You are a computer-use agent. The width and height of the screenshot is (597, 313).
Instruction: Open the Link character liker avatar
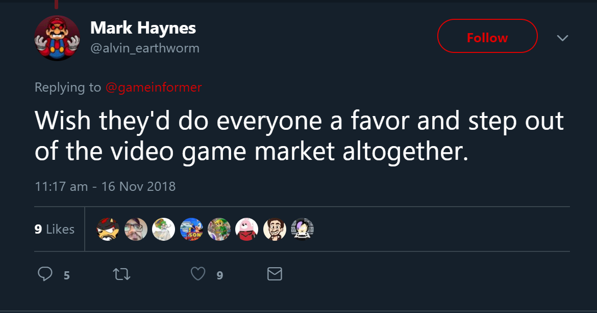pos(219,230)
